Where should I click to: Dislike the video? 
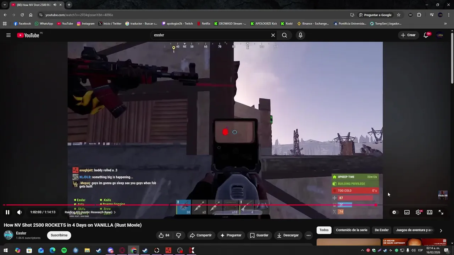[179, 235]
